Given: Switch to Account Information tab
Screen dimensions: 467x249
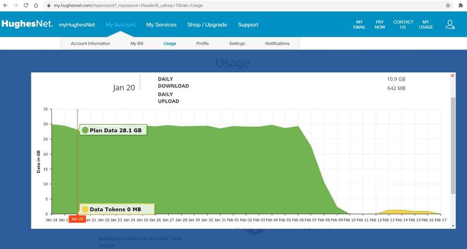Looking at the screenshot, I should pos(90,43).
